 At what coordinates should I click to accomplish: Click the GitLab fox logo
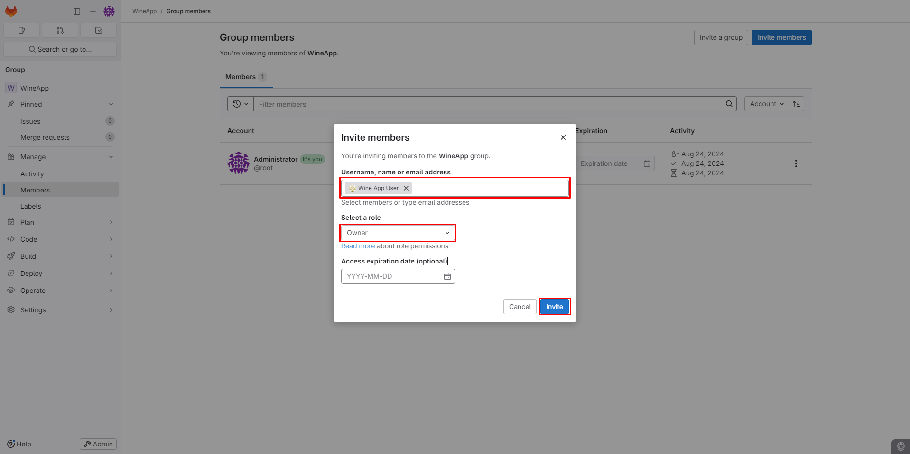(x=11, y=11)
